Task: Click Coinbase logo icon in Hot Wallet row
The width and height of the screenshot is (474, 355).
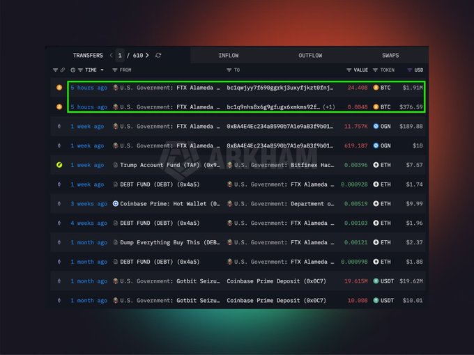Action: pos(116,204)
